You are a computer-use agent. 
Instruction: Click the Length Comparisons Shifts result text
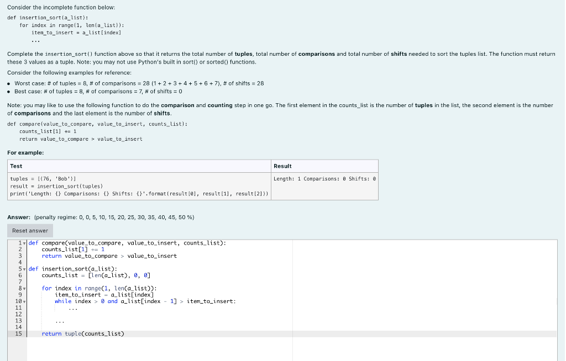click(x=325, y=178)
